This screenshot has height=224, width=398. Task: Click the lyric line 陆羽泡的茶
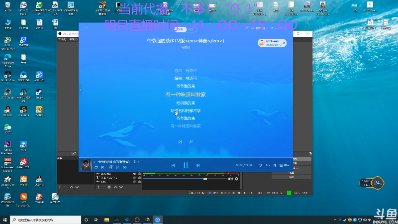click(x=186, y=103)
